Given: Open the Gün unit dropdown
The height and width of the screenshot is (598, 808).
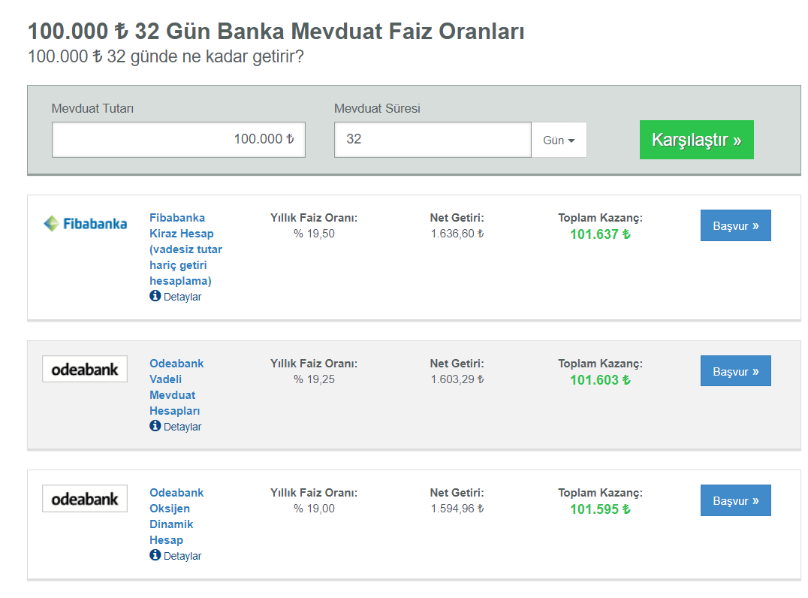Looking at the screenshot, I should pyautogui.click(x=559, y=140).
